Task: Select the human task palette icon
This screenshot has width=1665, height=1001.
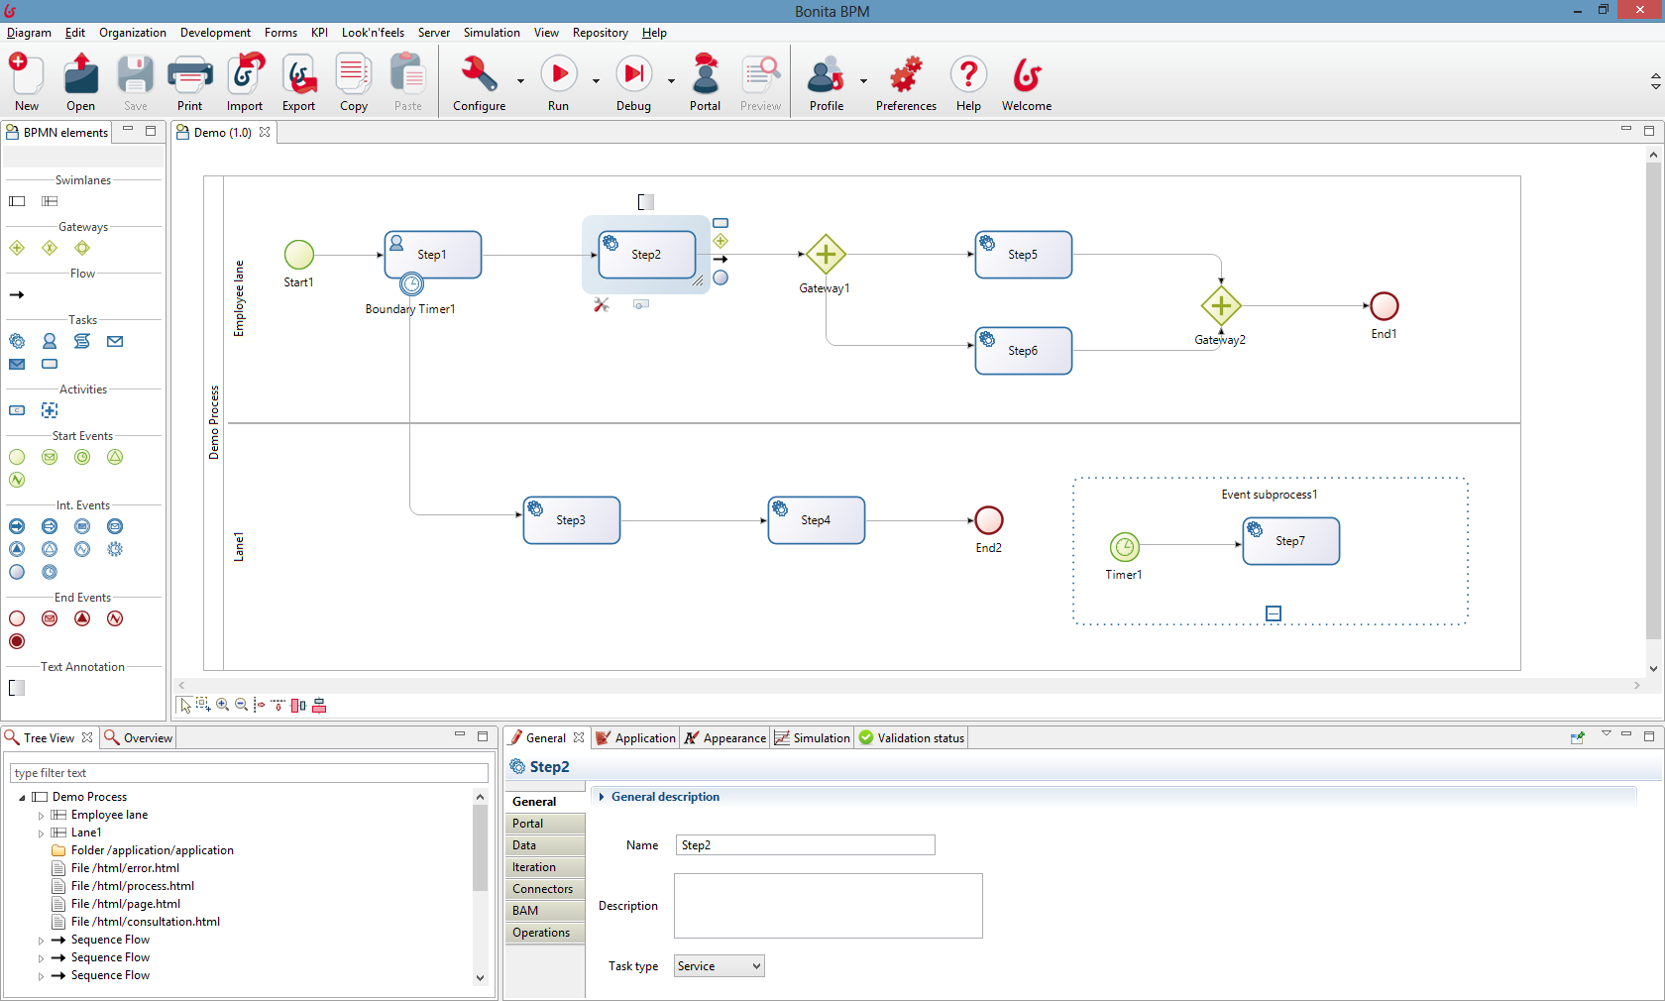Action: pyautogui.click(x=50, y=341)
